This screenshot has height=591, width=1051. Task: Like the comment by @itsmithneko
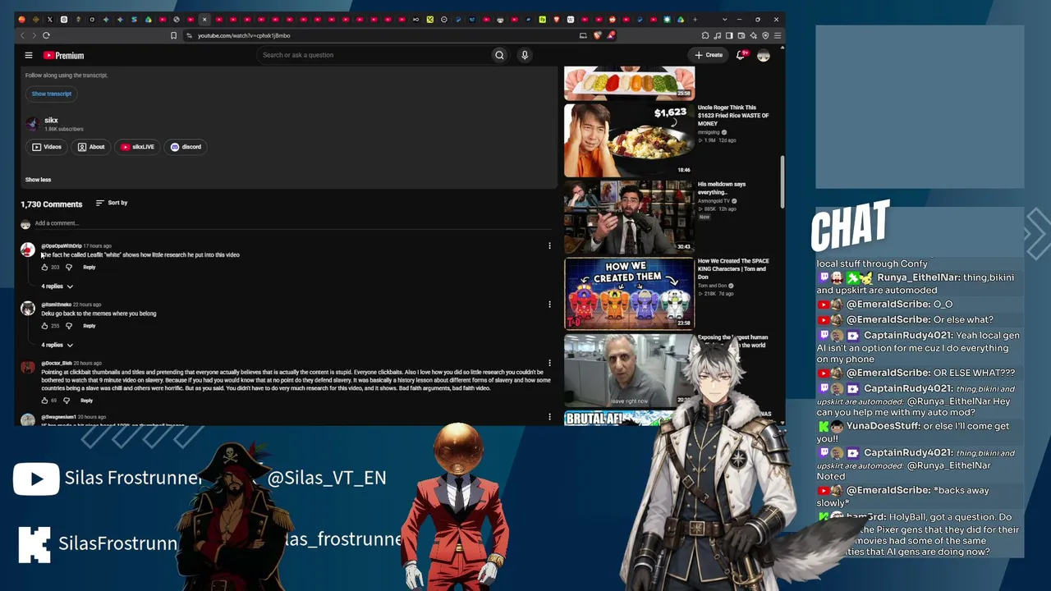(44, 326)
